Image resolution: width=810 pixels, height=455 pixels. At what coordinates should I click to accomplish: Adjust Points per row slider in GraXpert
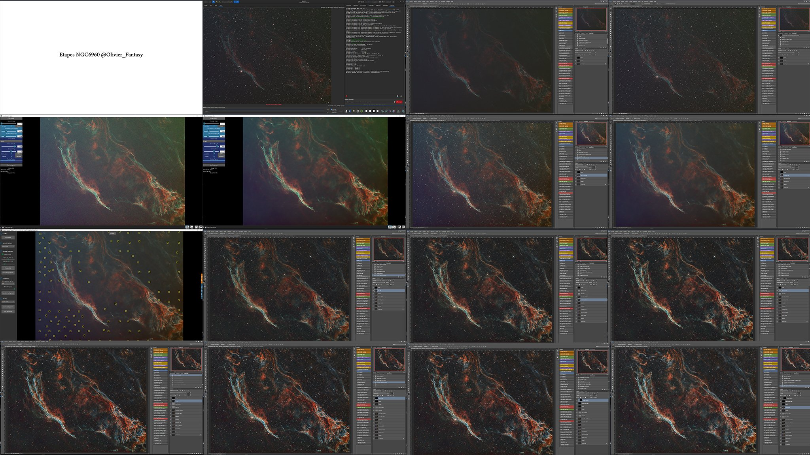pos(8,259)
